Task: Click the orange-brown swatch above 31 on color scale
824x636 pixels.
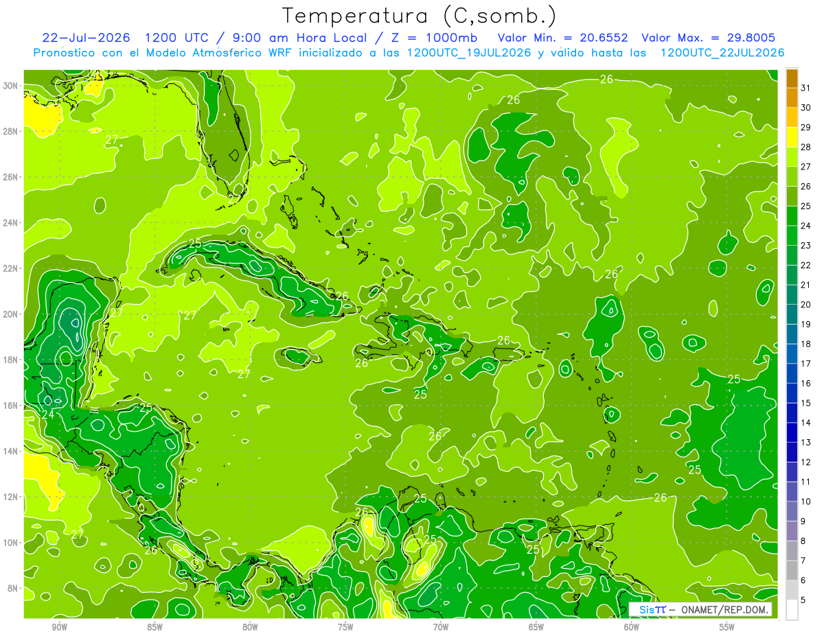Action: 792,78
